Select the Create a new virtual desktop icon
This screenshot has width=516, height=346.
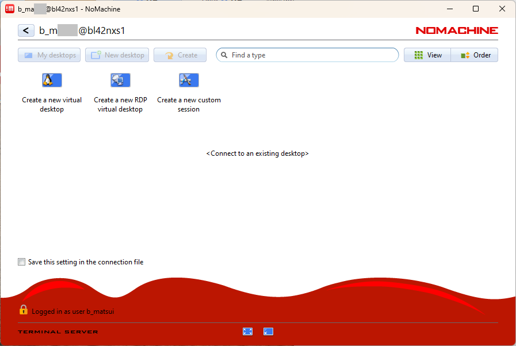52,80
